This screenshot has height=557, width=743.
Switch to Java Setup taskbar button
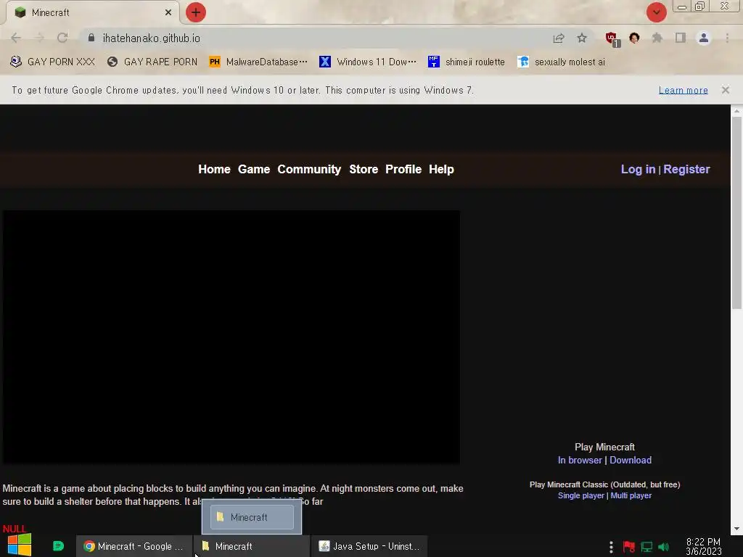(x=369, y=546)
